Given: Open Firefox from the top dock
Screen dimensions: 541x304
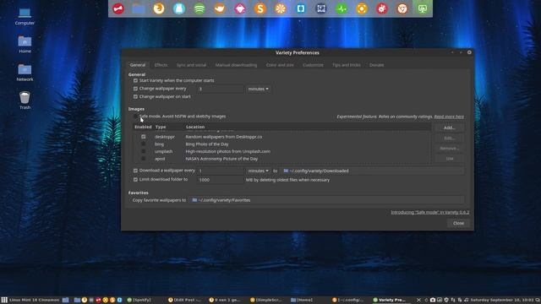Looking at the screenshot, I should click(159, 8).
